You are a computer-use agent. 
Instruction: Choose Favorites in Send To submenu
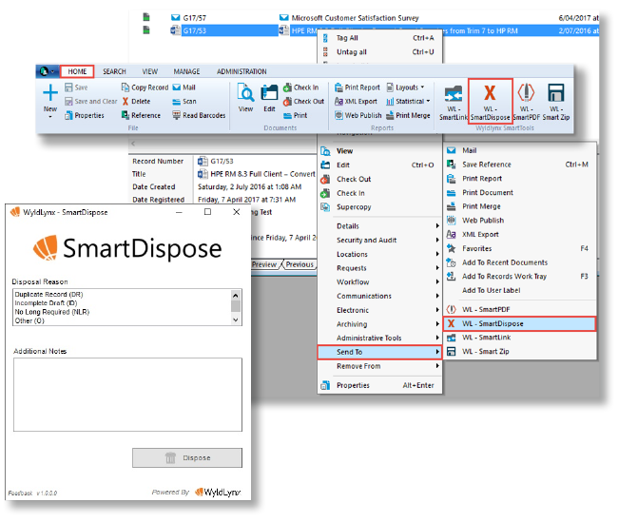pos(520,248)
